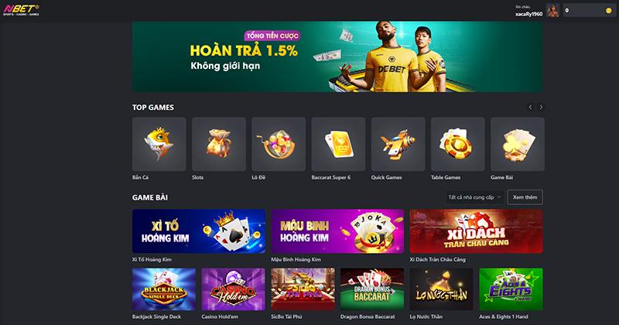The image size is (619, 325).
Task: Click the user avatar picture
Action: click(552, 11)
